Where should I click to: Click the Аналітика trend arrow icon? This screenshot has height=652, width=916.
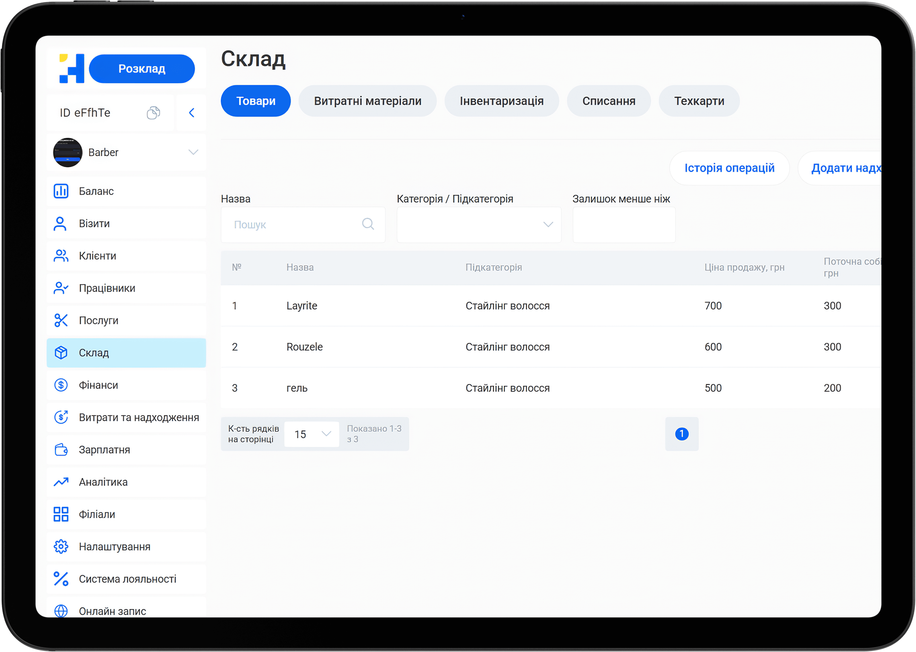point(61,482)
